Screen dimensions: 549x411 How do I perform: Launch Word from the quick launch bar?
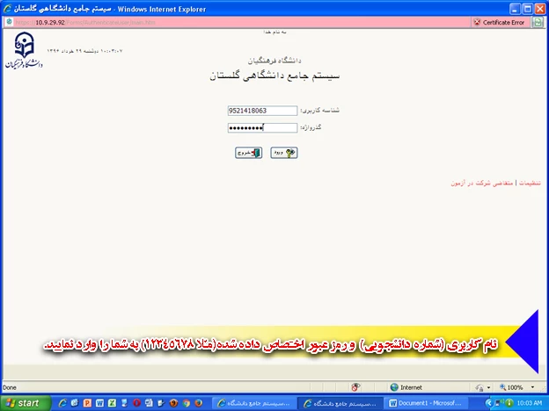point(101,402)
